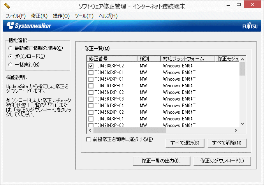Click 修正のダウンロード(L) button
Image resolution: width=264 pixels, height=185 pixels.
tap(222, 161)
